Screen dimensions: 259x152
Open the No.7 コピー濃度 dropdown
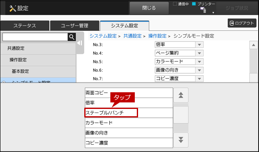(x=179, y=78)
